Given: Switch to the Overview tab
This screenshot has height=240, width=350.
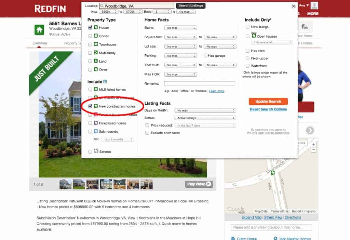Looking at the screenshot, I should point(40,43).
